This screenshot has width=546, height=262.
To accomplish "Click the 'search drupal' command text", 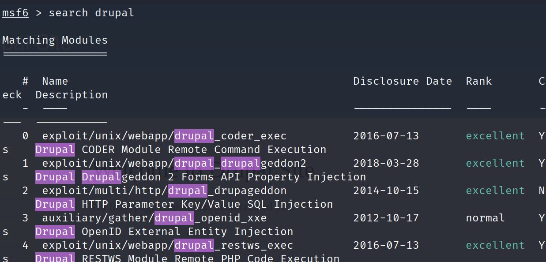I will [91, 13].
